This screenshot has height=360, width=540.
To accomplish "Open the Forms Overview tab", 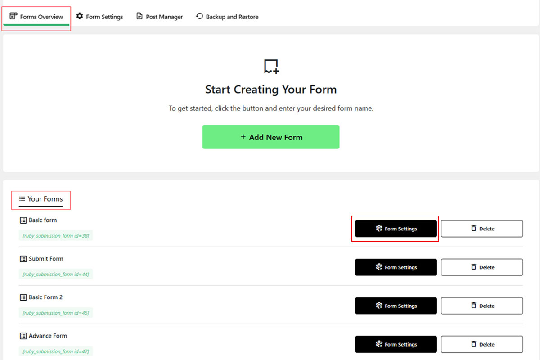I will tap(36, 17).
